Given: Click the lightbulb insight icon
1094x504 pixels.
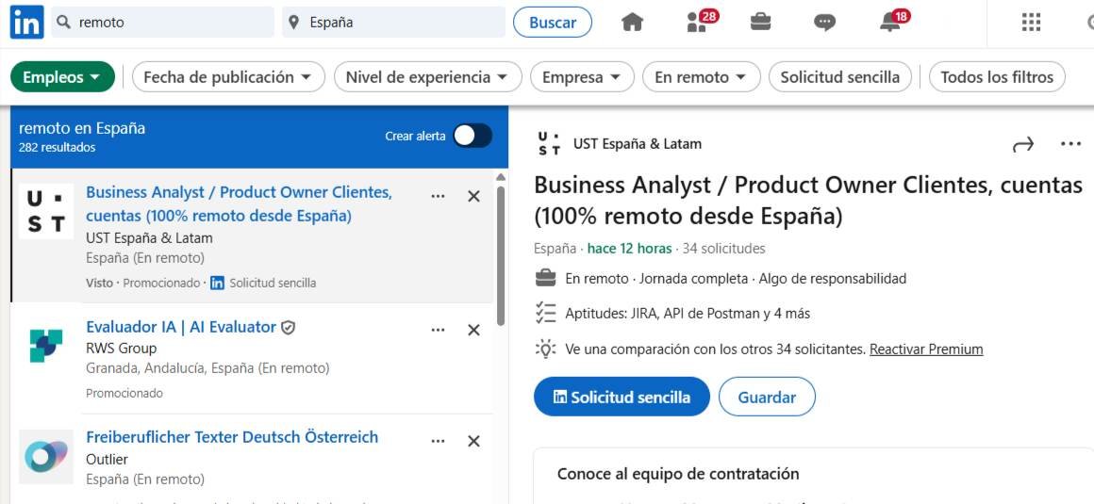Looking at the screenshot, I should tap(546, 349).
